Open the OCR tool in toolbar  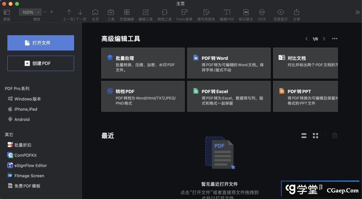pyautogui.click(x=262, y=12)
